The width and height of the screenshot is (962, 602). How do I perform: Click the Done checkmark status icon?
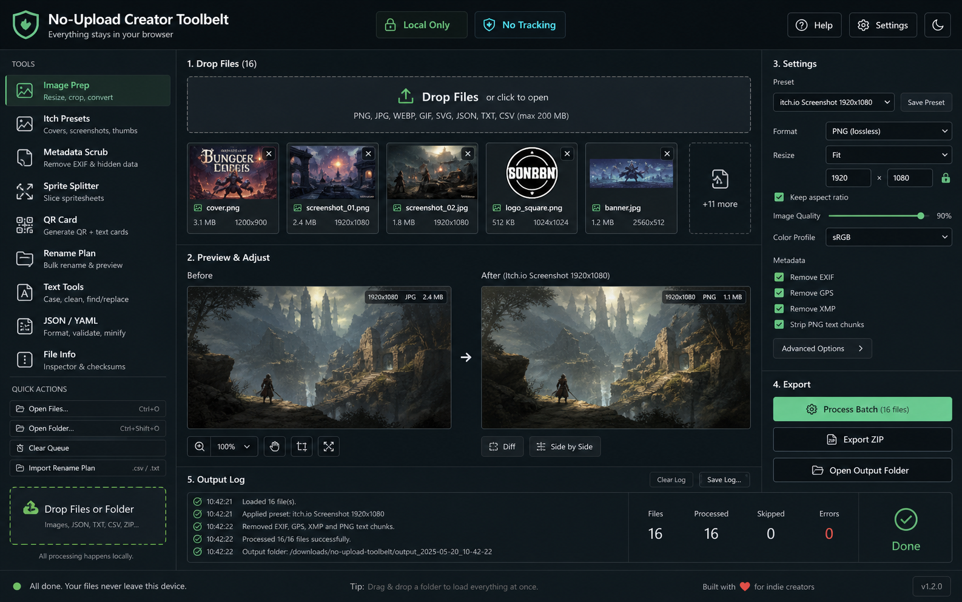[x=906, y=519]
